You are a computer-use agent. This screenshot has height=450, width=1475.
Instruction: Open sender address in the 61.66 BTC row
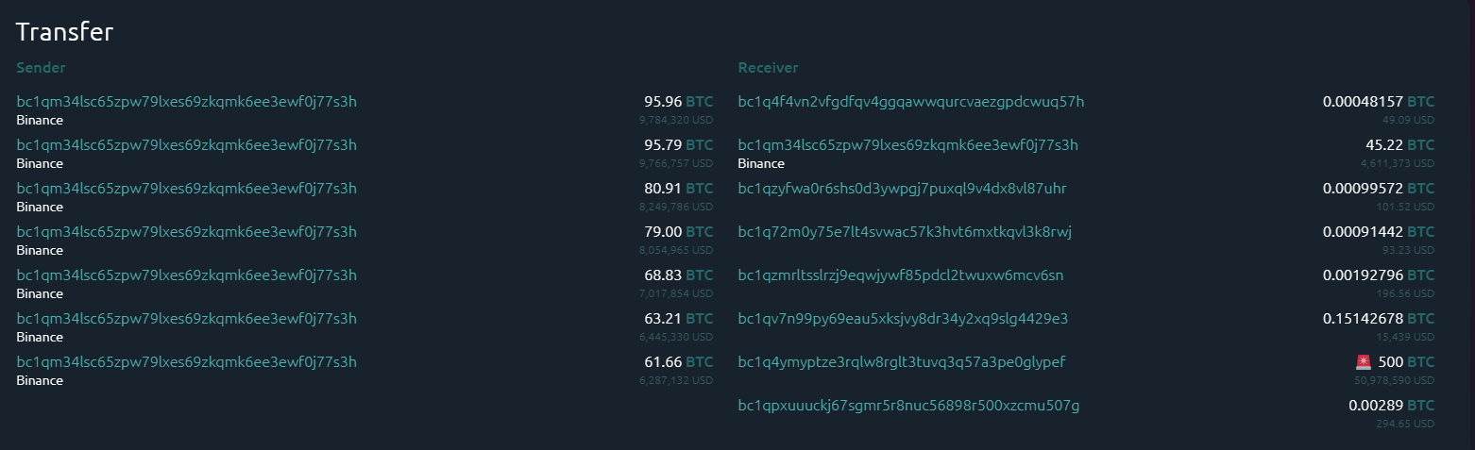(x=187, y=362)
